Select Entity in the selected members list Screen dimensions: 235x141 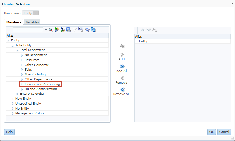click(143, 41)
